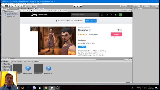Pause the game playback

point(78,6)
